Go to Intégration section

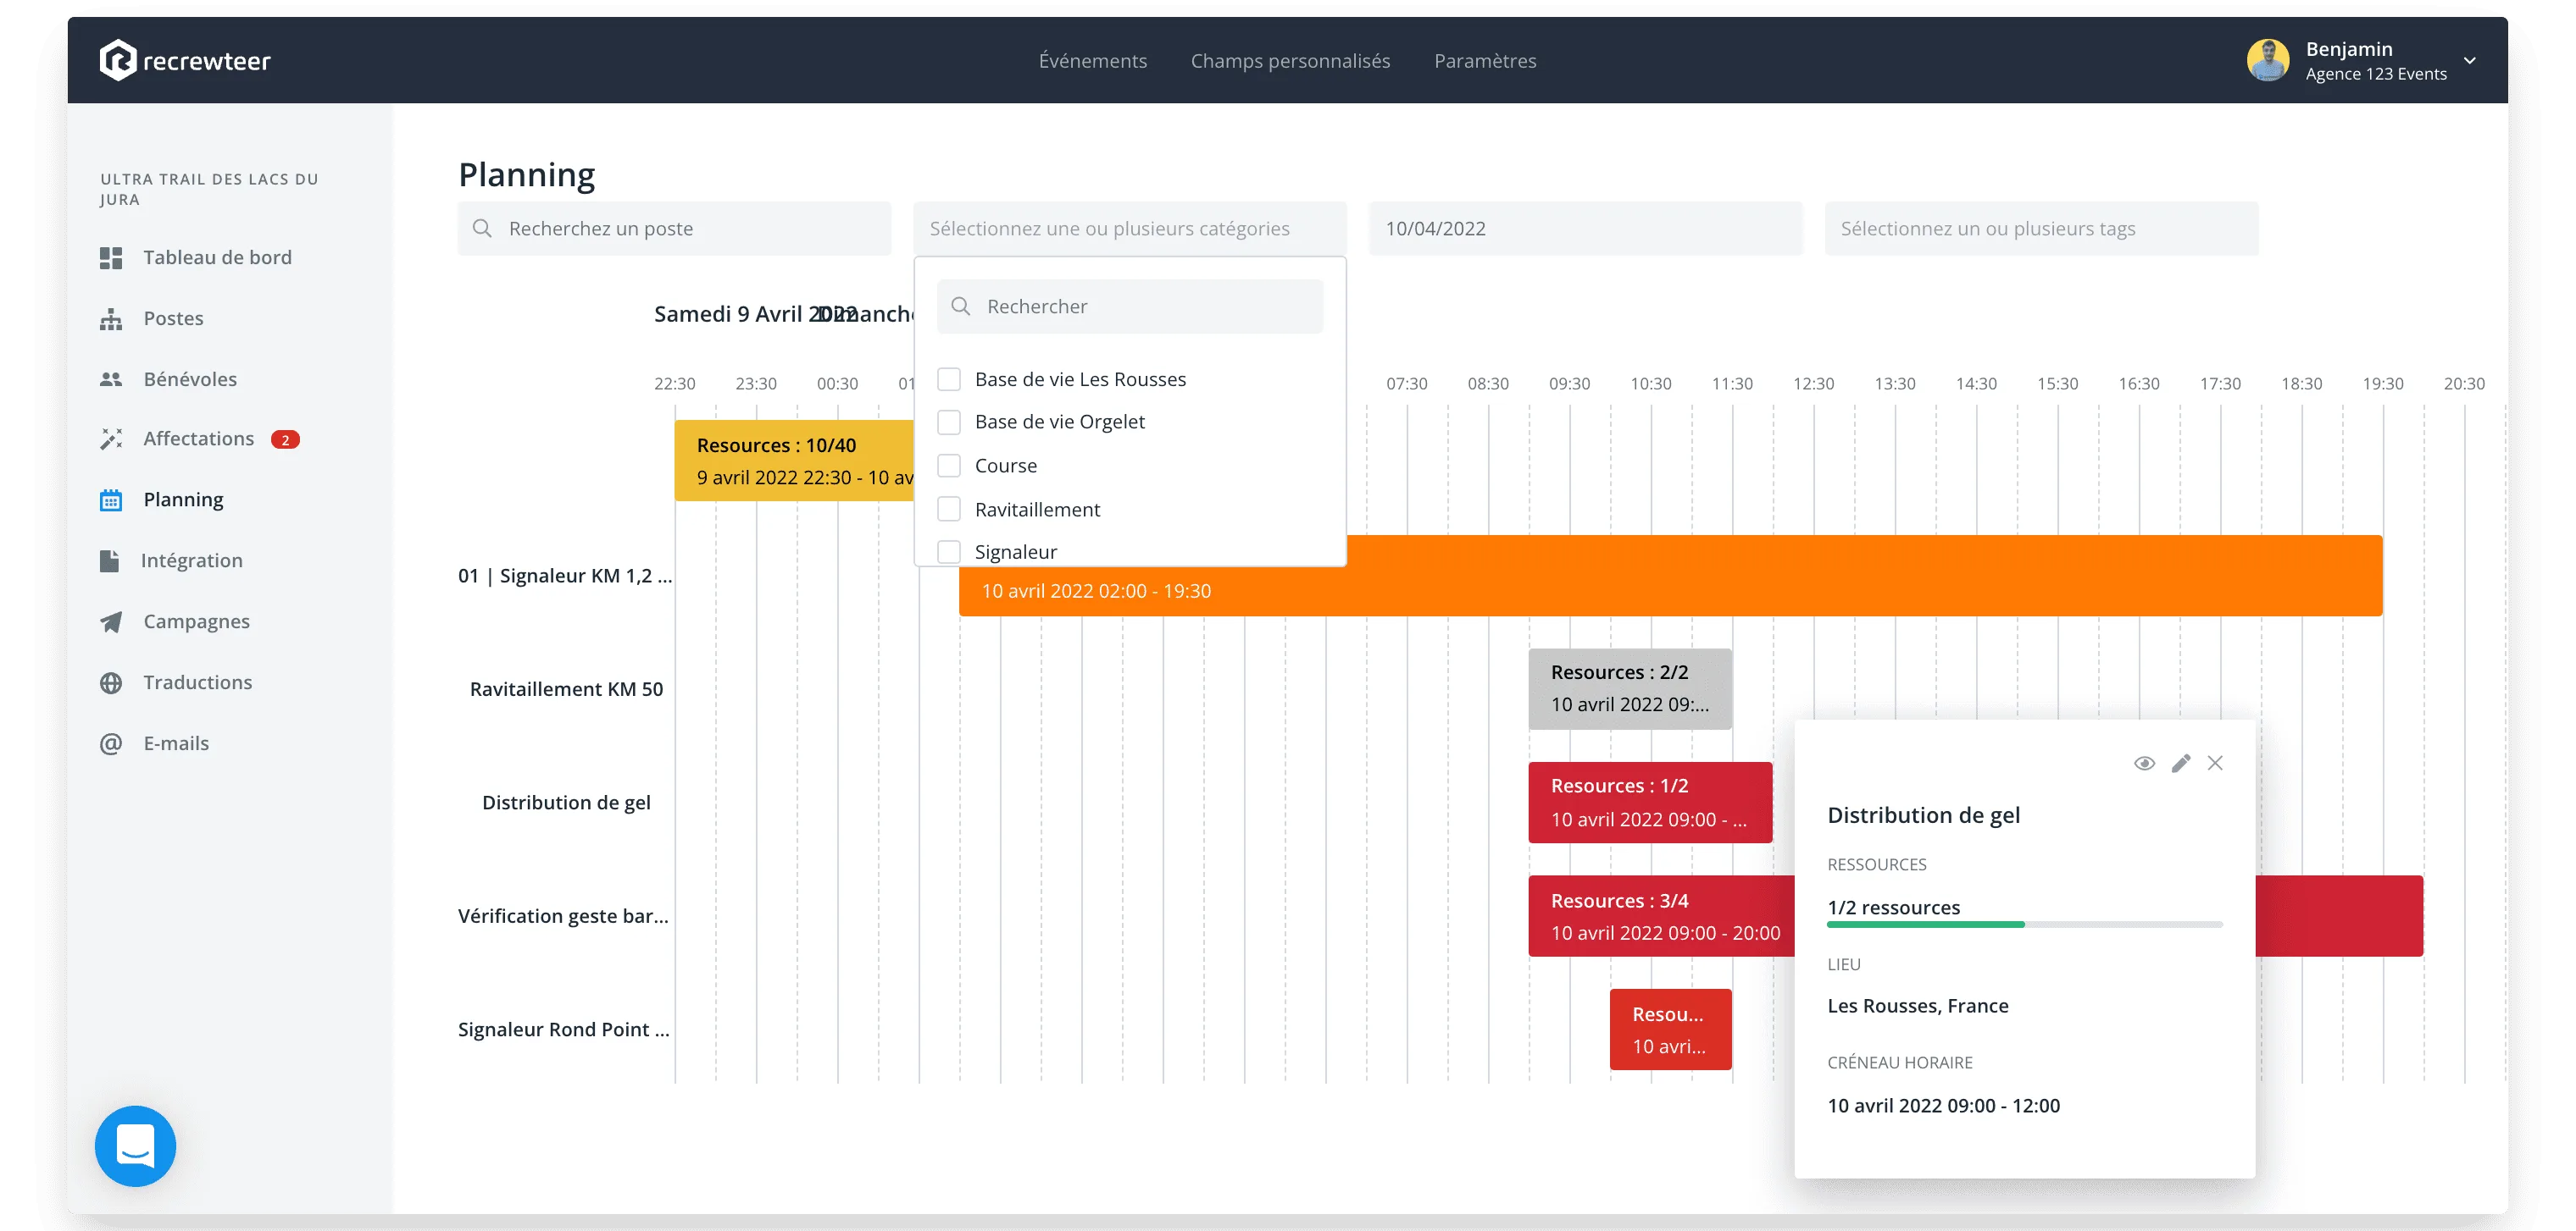191,560
